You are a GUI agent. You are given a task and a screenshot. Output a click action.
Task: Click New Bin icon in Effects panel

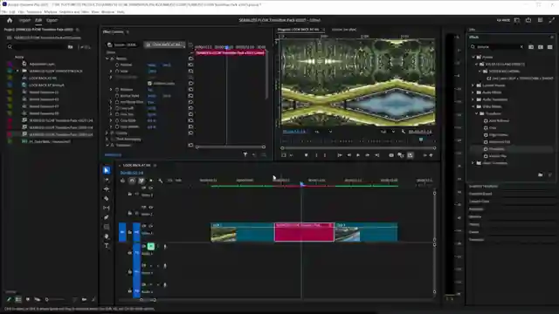[x=541, y=174]
